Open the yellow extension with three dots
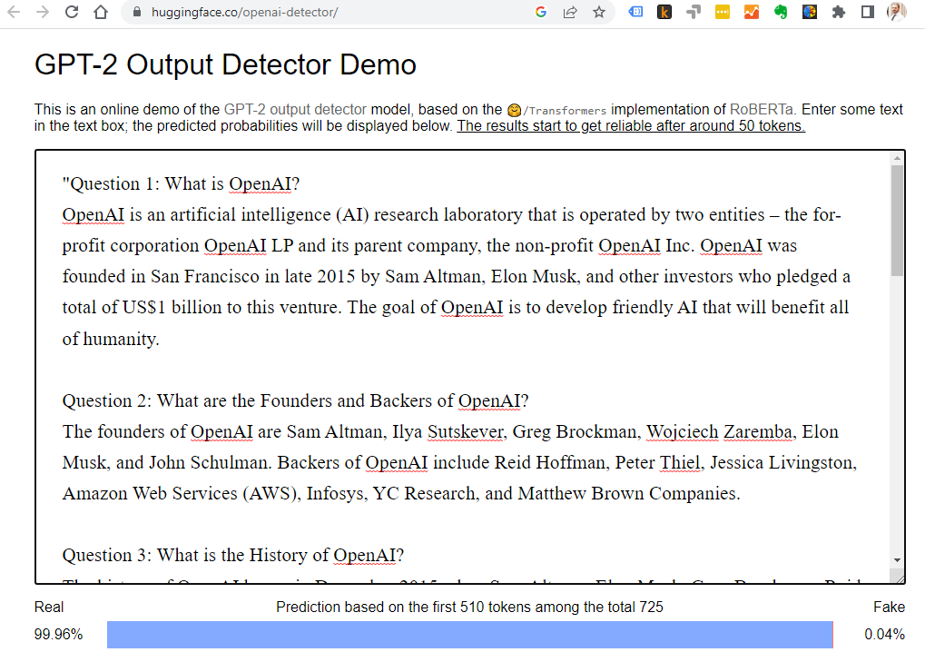The width and height of the screenshot is (925, 662). 722,12
